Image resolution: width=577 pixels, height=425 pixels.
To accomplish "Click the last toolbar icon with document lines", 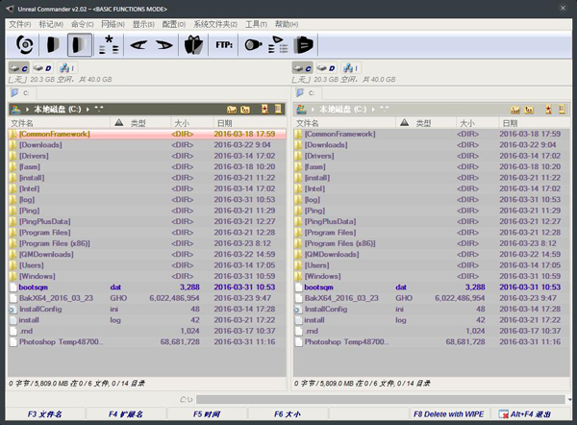I will 303,45.
